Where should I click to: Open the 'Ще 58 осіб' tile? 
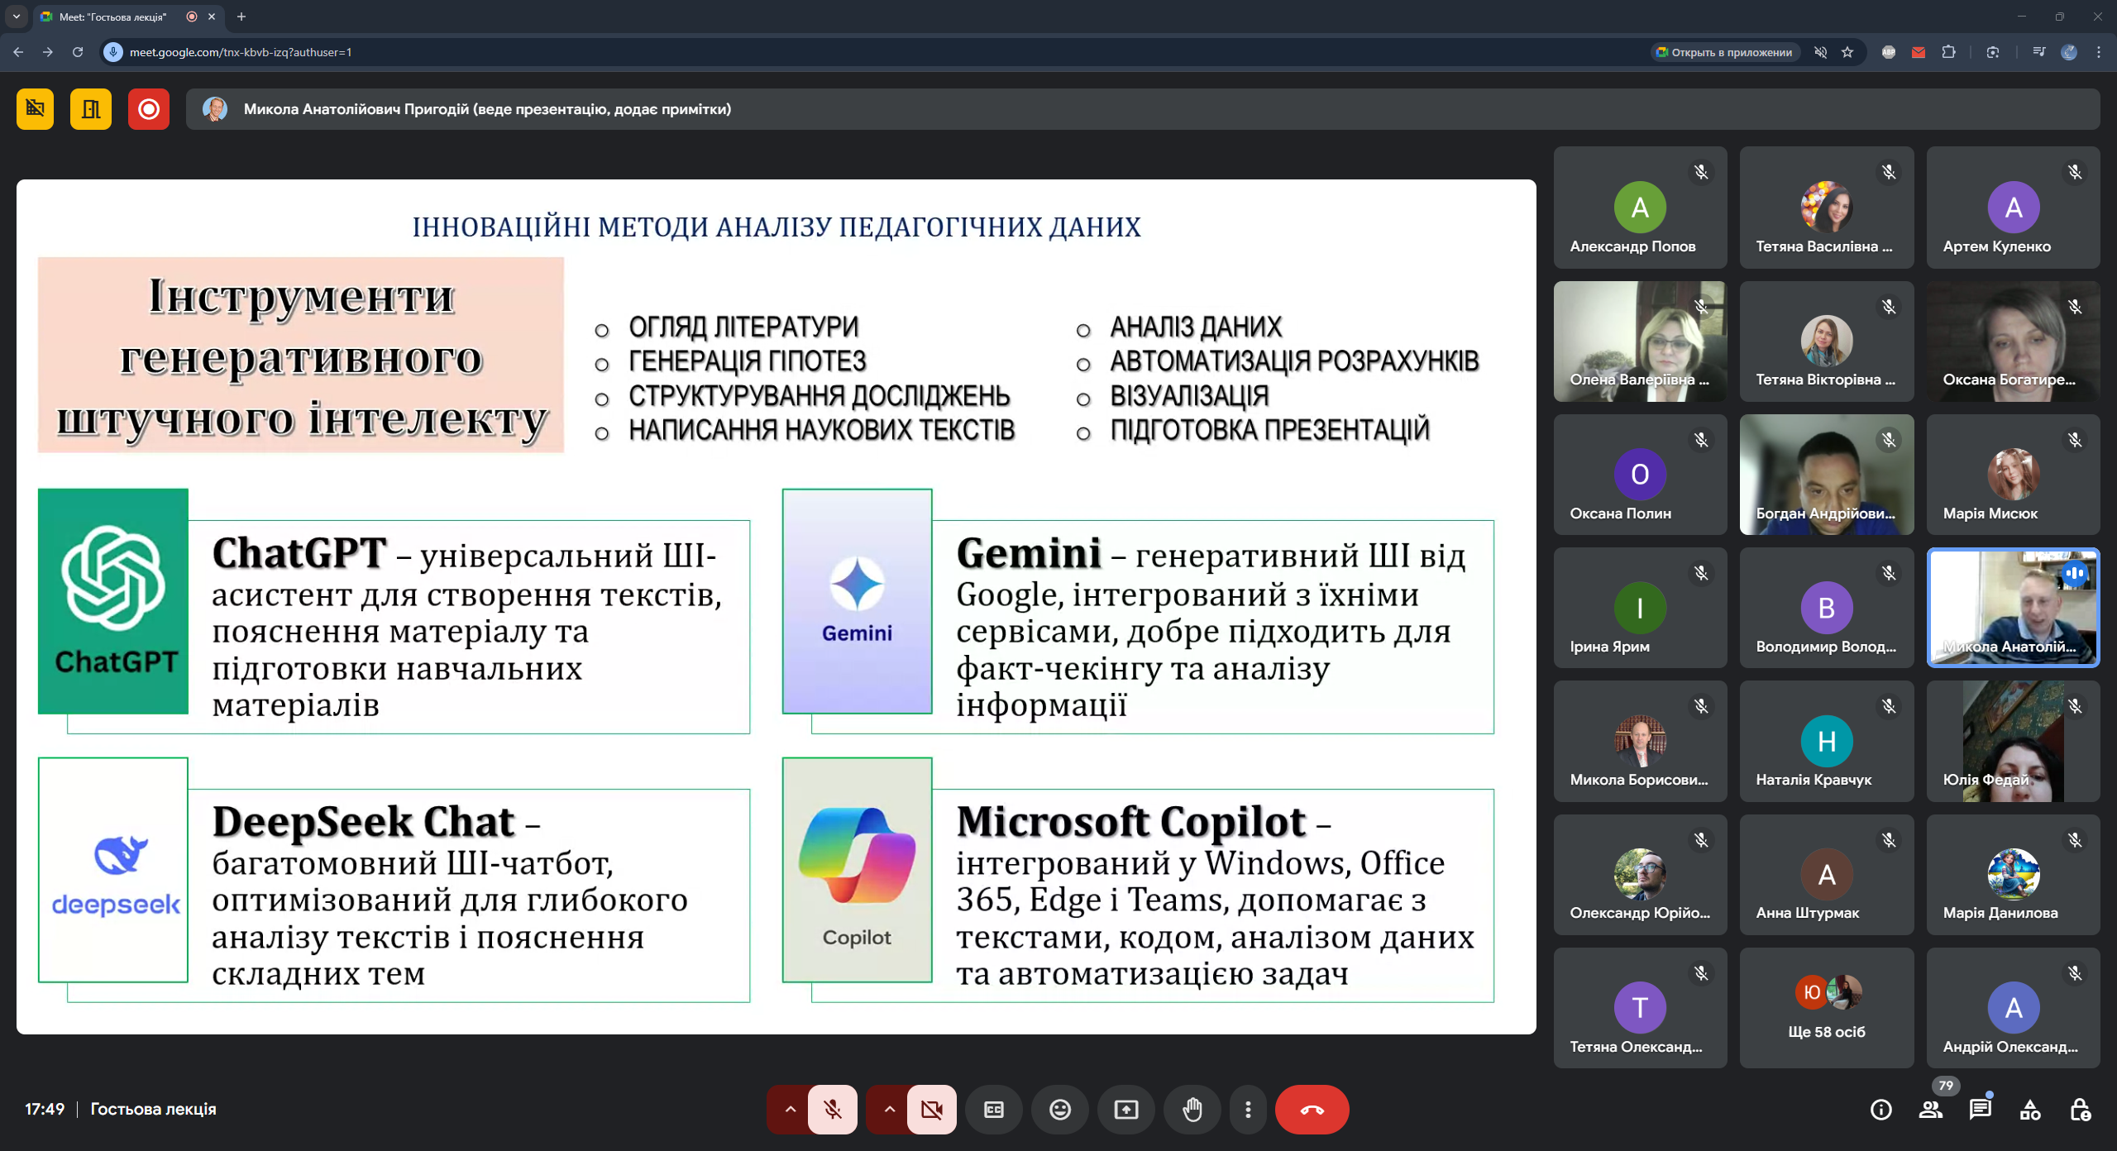pos(1827,1008)
